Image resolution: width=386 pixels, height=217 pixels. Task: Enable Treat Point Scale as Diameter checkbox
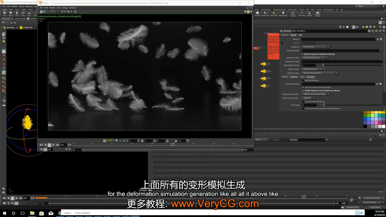[x=303, y=108]
